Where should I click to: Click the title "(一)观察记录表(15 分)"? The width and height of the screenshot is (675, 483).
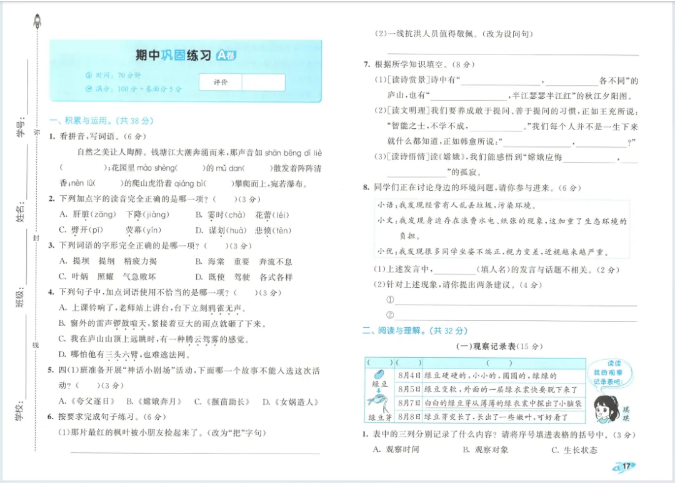click(x=499, y=346)
